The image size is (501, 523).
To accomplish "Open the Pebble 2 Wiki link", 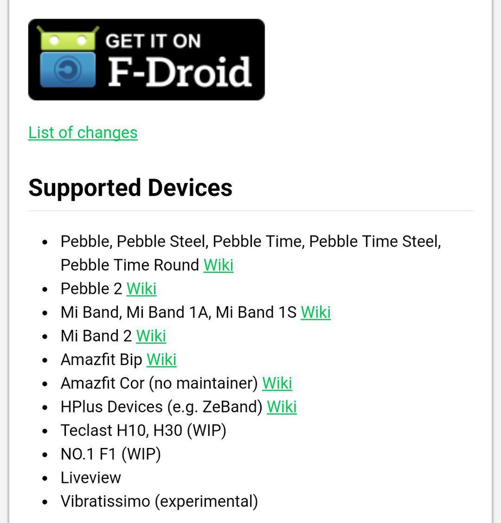I will pos(141,289).
